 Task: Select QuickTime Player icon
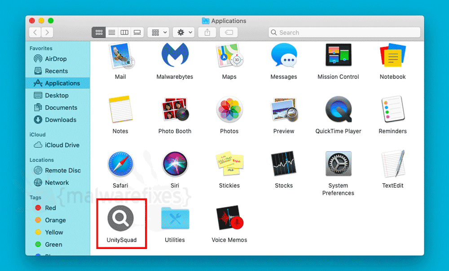click(x=339, y=109)
